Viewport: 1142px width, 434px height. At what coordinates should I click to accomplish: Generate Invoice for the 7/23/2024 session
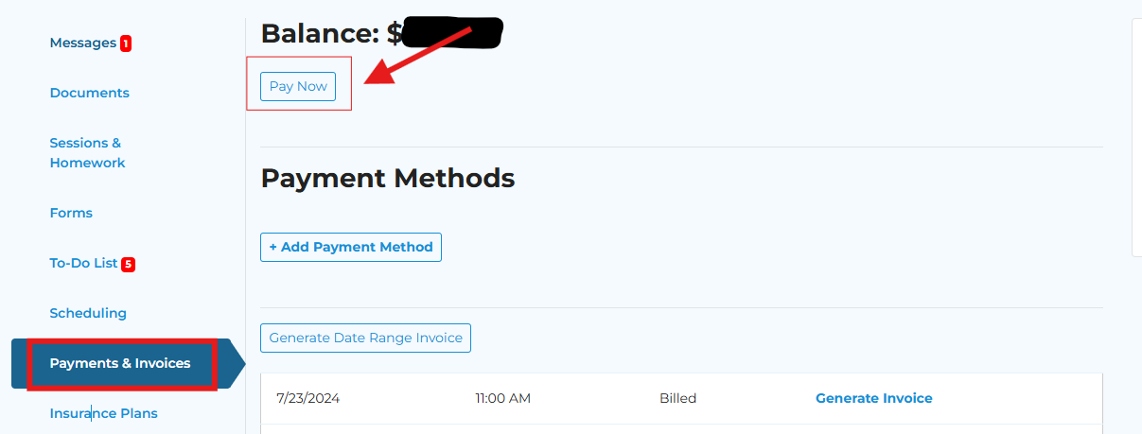[874, 398]
